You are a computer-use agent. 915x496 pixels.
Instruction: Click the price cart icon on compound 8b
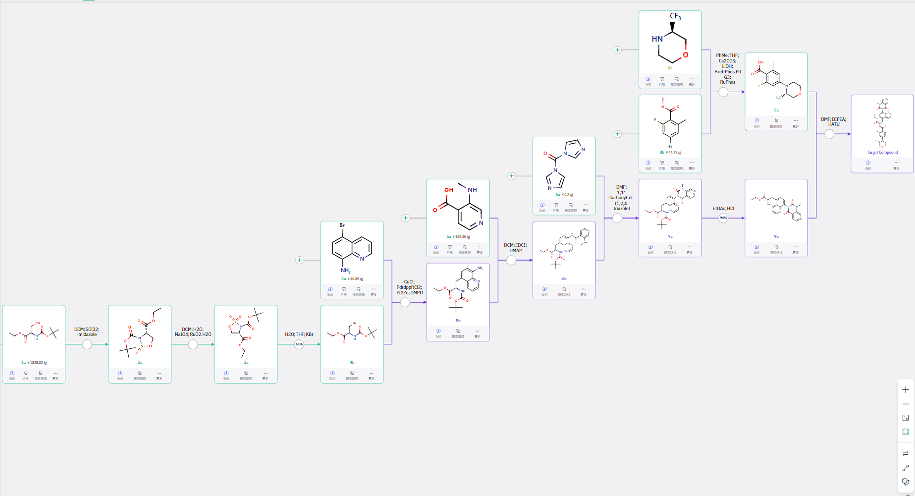pyautogui.click(x=662, y=164)
